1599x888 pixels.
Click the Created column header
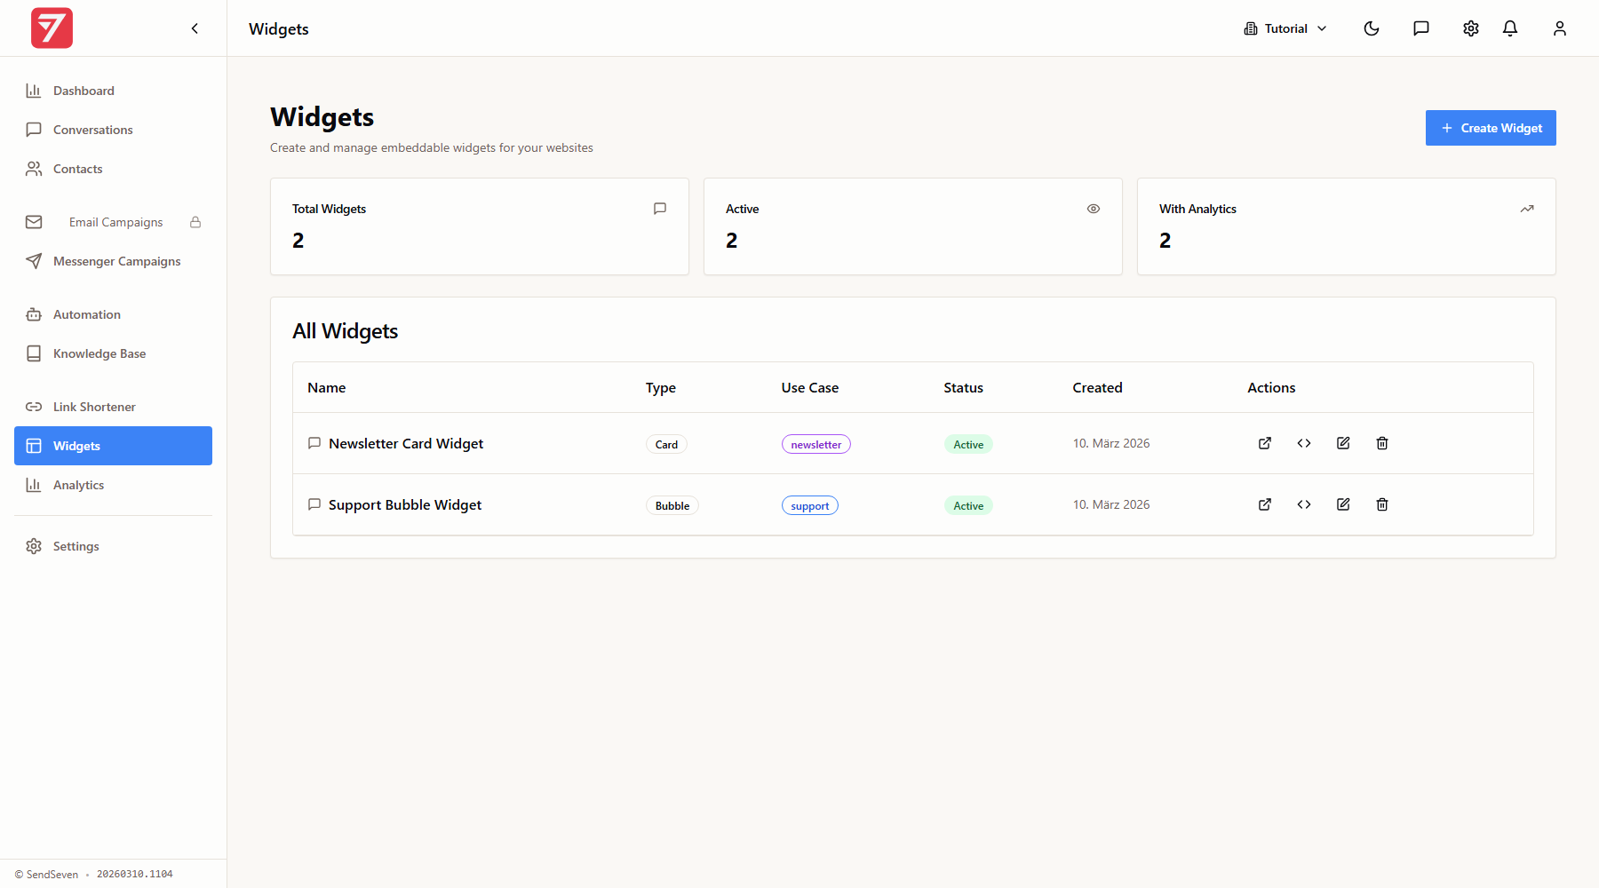[1098, 387]
